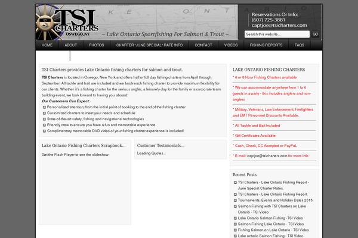Click the Recent Posts heading
This screenshot has height=238, width=358.
point(245,175)
